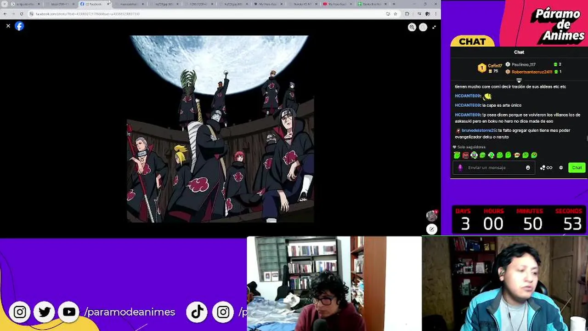The height and width of the screenshot is (331, 588).
Task: Click the purple icon inside the chat input
Action: click(460, 168)
